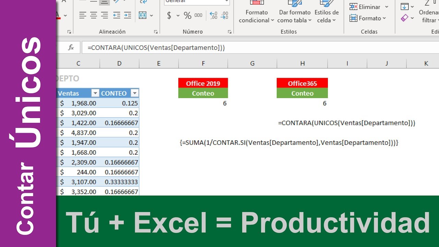This screenshot has width=439, height=247.
Task: Click the Clear (Borrar) eraser icon
Action: coord(405,18)
